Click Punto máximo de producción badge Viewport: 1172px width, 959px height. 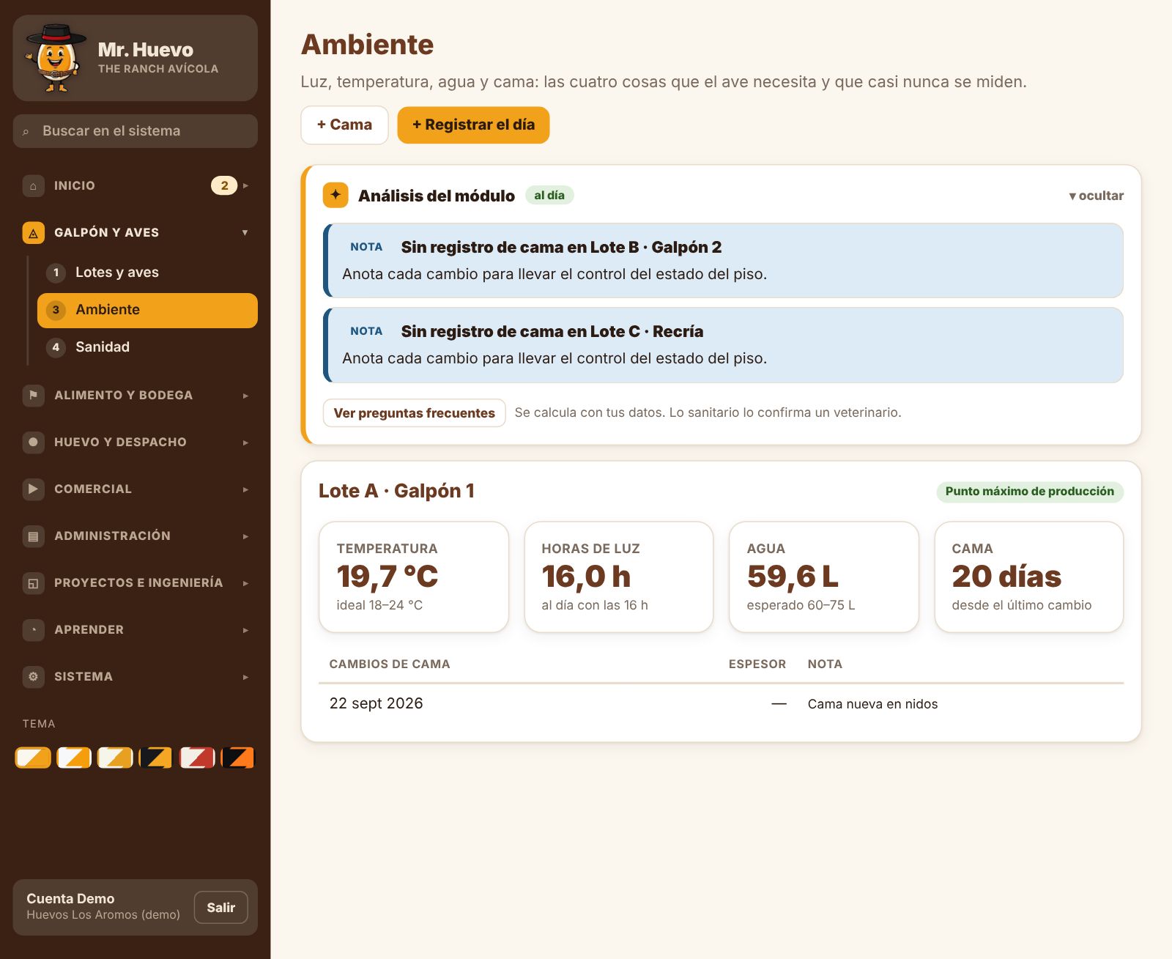point(1030,492)
